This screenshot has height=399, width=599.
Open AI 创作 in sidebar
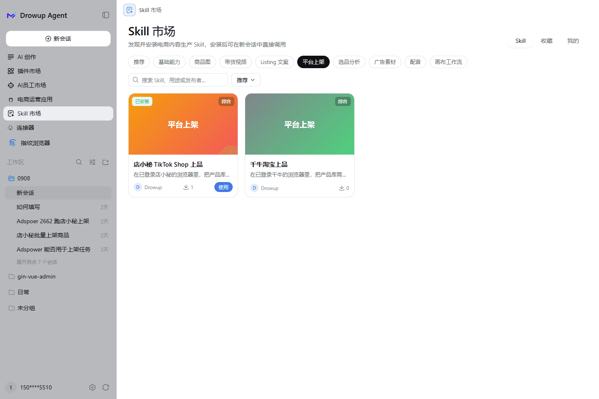coord(58,57)
